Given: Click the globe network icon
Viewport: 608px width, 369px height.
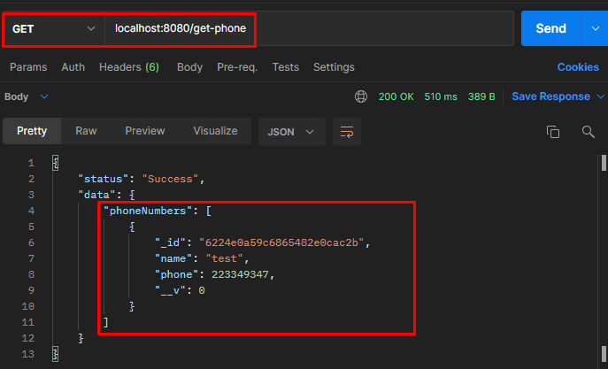Looking at the screenshot, I should (360, 96).
